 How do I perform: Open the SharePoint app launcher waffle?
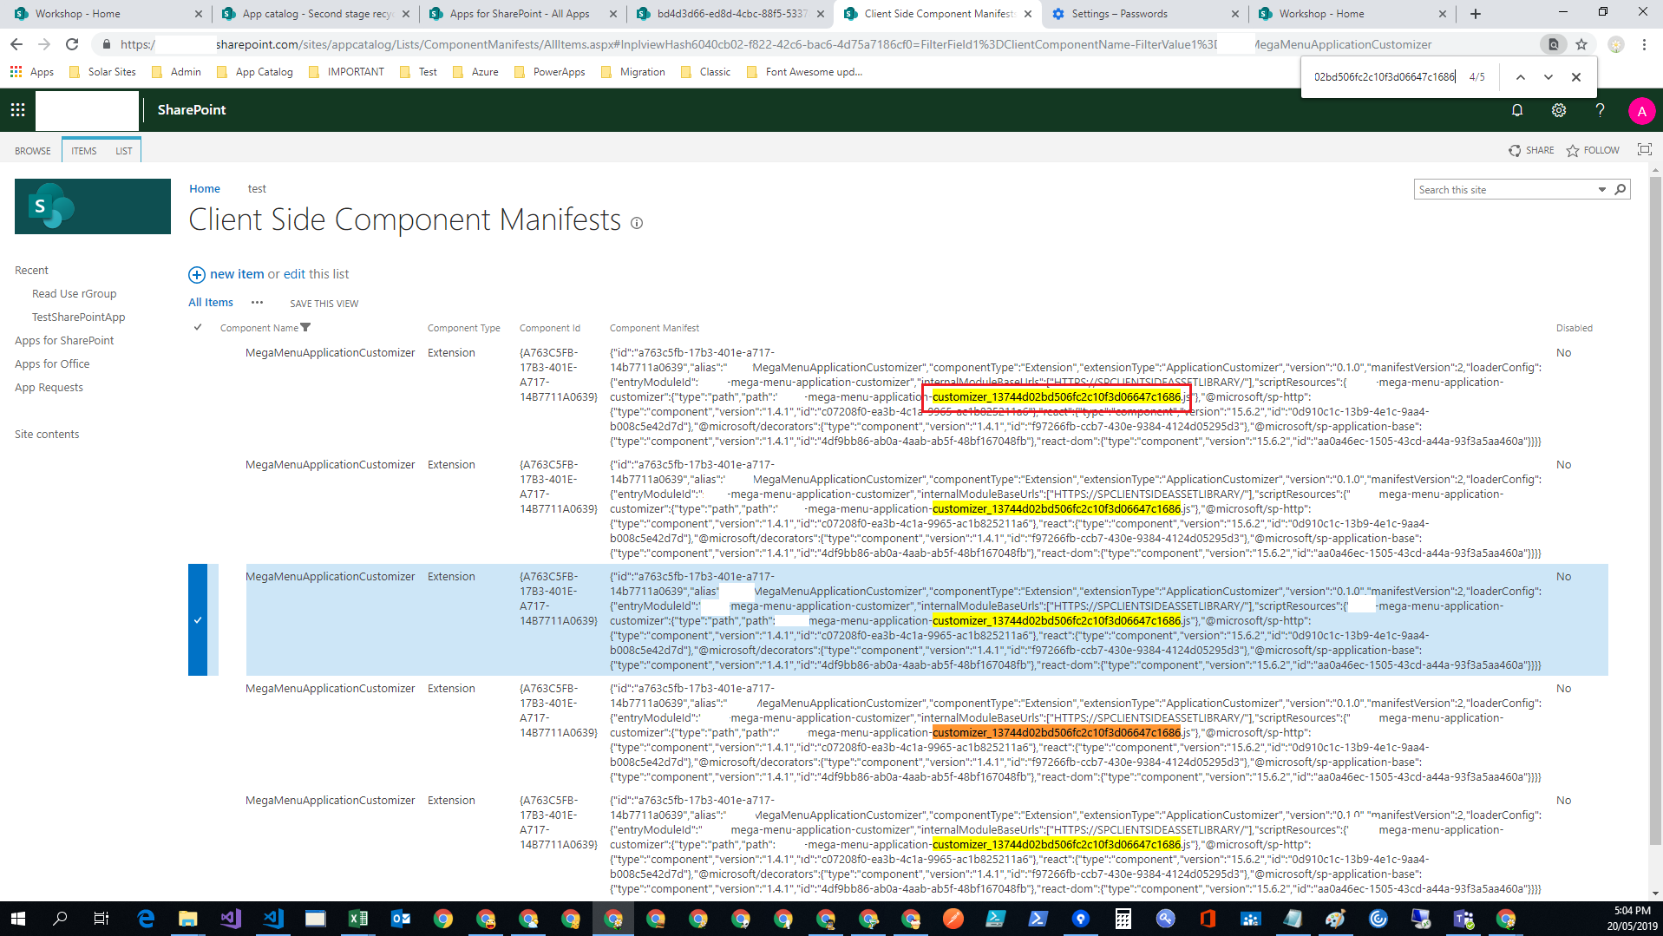[x=17, y=110]
